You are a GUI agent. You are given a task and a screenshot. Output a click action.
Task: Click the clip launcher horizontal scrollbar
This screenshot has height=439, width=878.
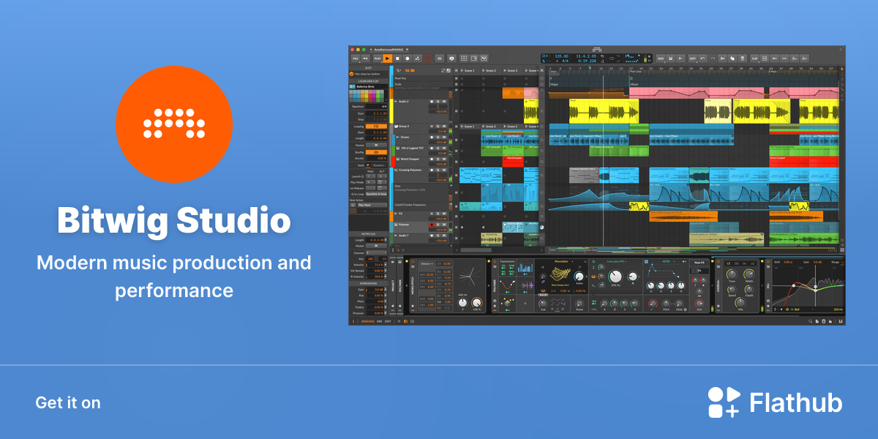tap(476, 250)
